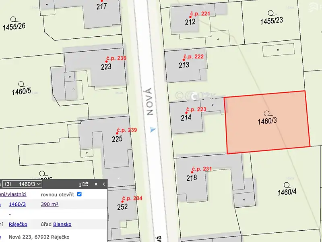Screen dimensions: 322x242
Task: Click the red 'č.p. 236' house number
Action: pos(116,58)
